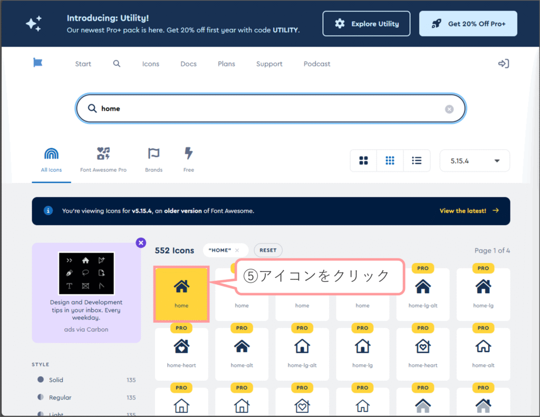Select the highlighted yellow home icon

(x=181, y=294)
